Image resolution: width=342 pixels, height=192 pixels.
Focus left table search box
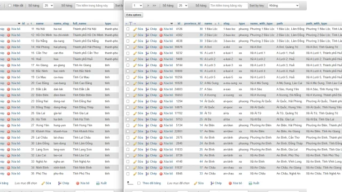(94, 6)
